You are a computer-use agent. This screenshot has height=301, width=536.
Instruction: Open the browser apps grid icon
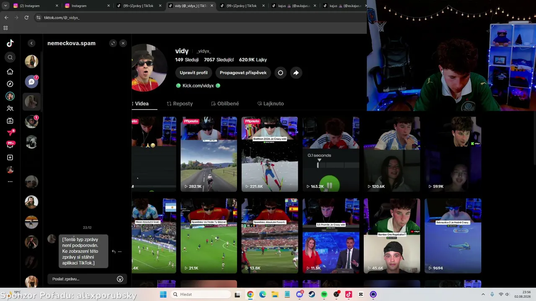click(x=5, y=28)
